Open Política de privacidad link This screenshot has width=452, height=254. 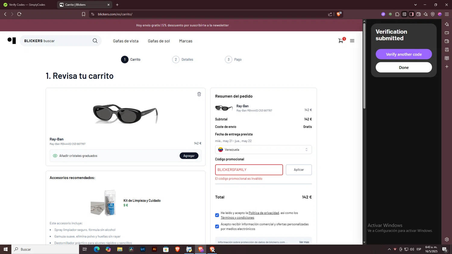264,213
